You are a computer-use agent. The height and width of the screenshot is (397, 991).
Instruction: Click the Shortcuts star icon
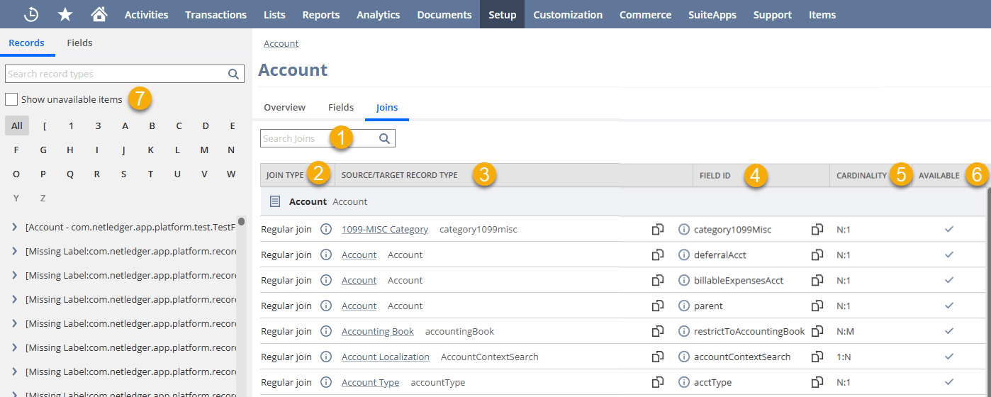[65, 14]
